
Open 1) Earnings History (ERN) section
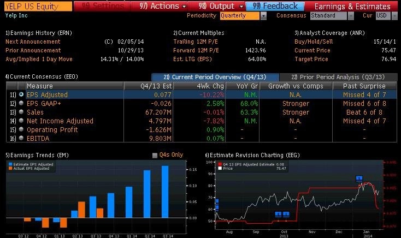tap(39, 33)
